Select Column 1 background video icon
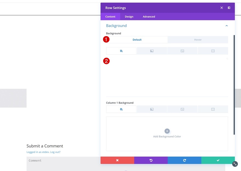The width and height of the screenshot is (241, 171). [x=213, y=109]
